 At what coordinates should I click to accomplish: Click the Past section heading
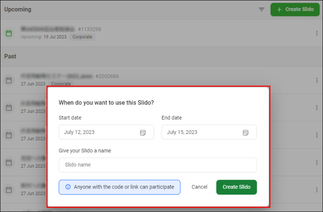[10, 56]
